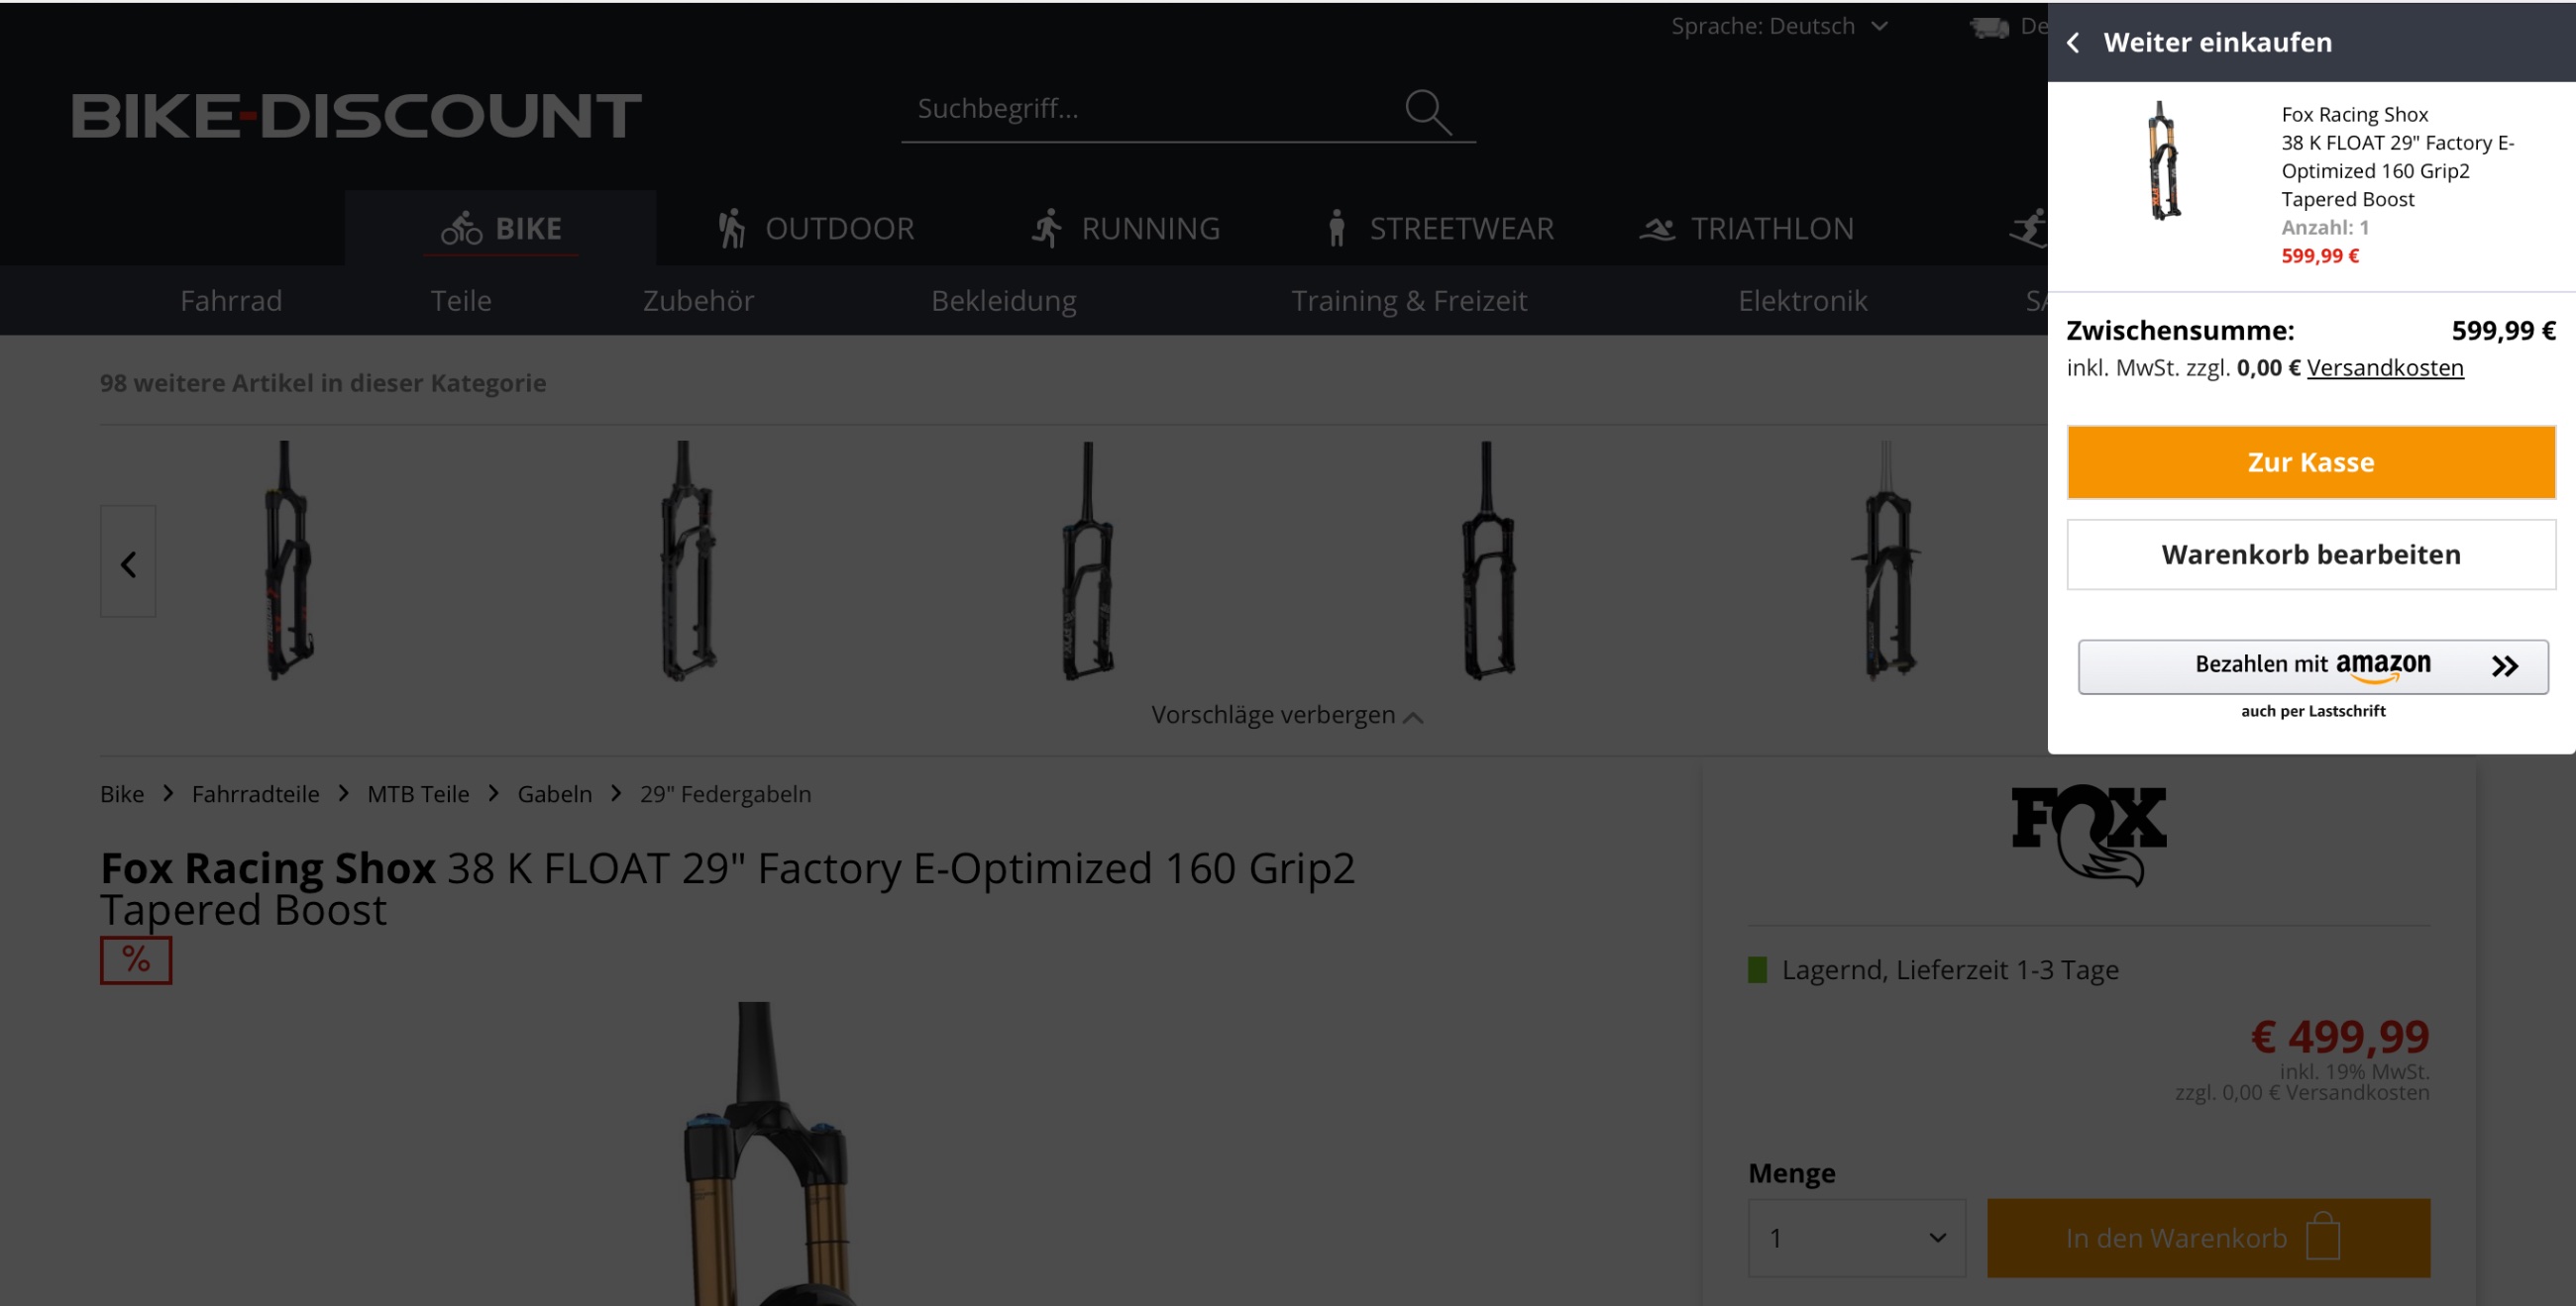This screenshot has height=1306, width=2576.
Task: Click the search magnifier icon
Action: (1428, 111)
